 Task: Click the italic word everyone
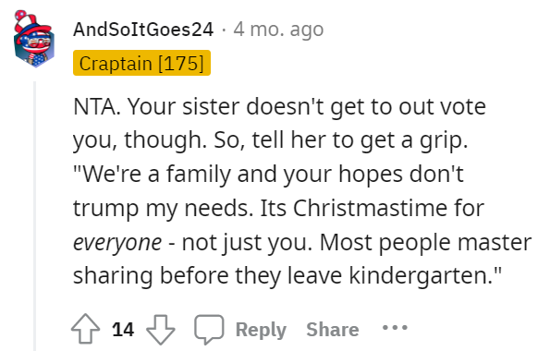117,243
